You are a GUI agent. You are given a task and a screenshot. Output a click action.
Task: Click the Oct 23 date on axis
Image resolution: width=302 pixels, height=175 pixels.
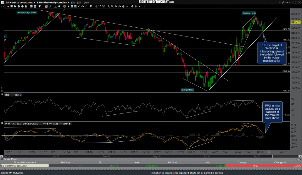point(146,152)
